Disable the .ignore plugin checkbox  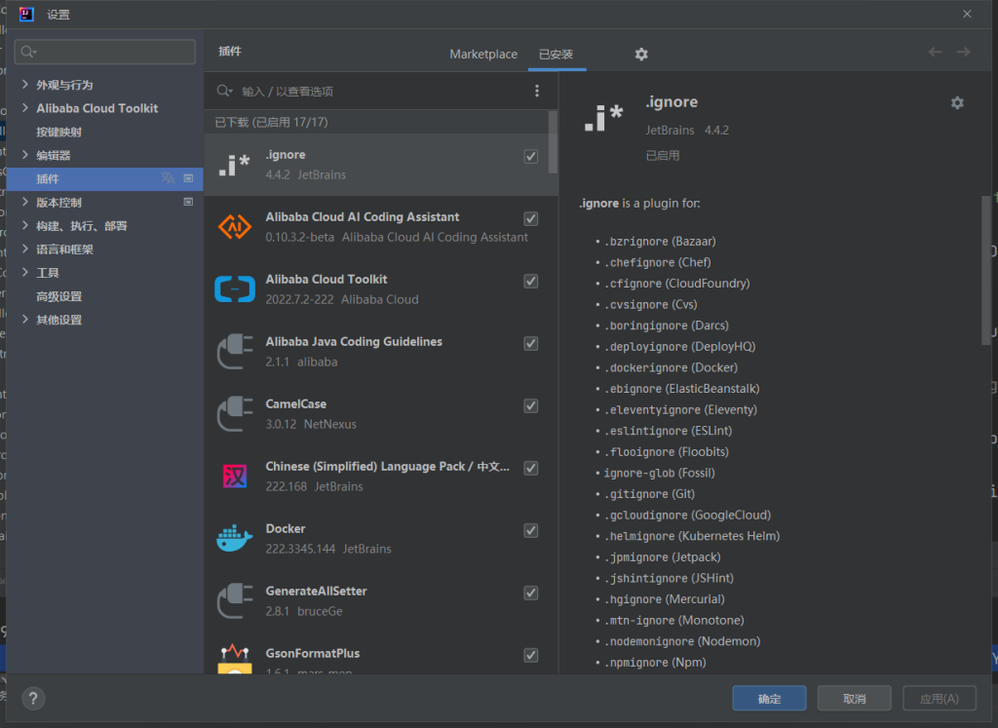point(531,157)
